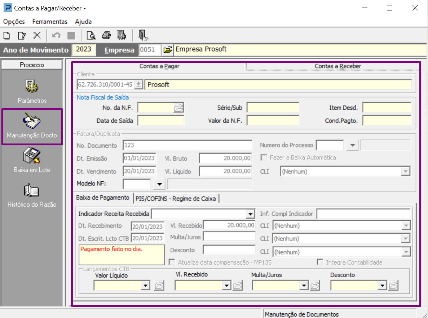The width and height of the screenshot is (428, 318).
Task: Click the Delete X toolbar icon
Action: (x=37, y=35)
